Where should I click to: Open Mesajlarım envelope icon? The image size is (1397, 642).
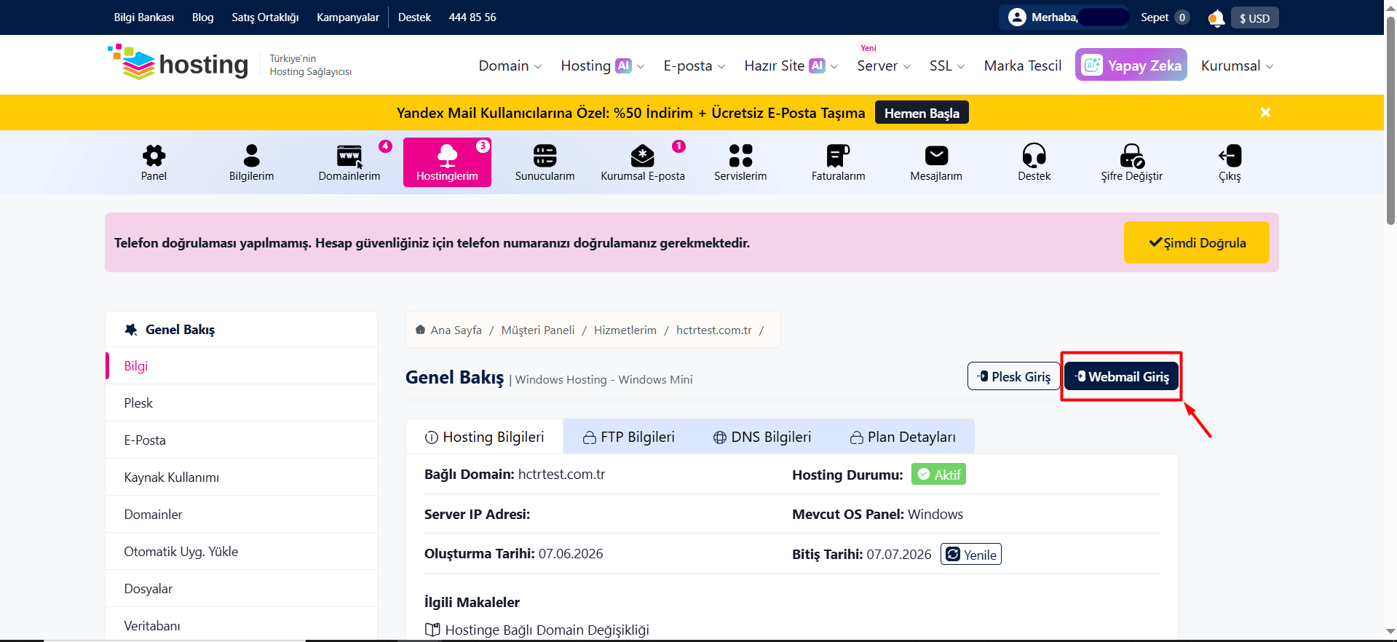[936, 156]
